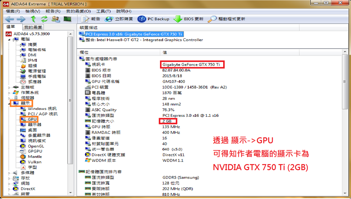
Task: Expand the 多媒體 tree node
Action: [9, 173]
